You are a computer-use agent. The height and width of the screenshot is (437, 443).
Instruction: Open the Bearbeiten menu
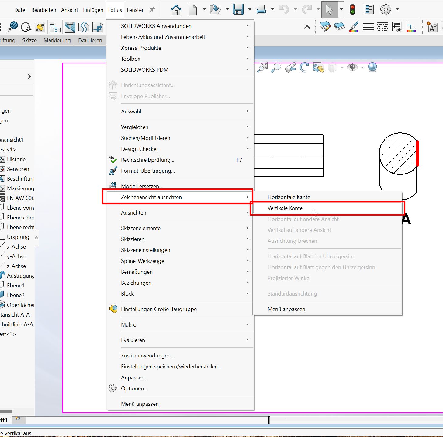click(44, 10)
